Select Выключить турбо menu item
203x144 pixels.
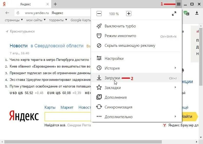coord(136,26)
